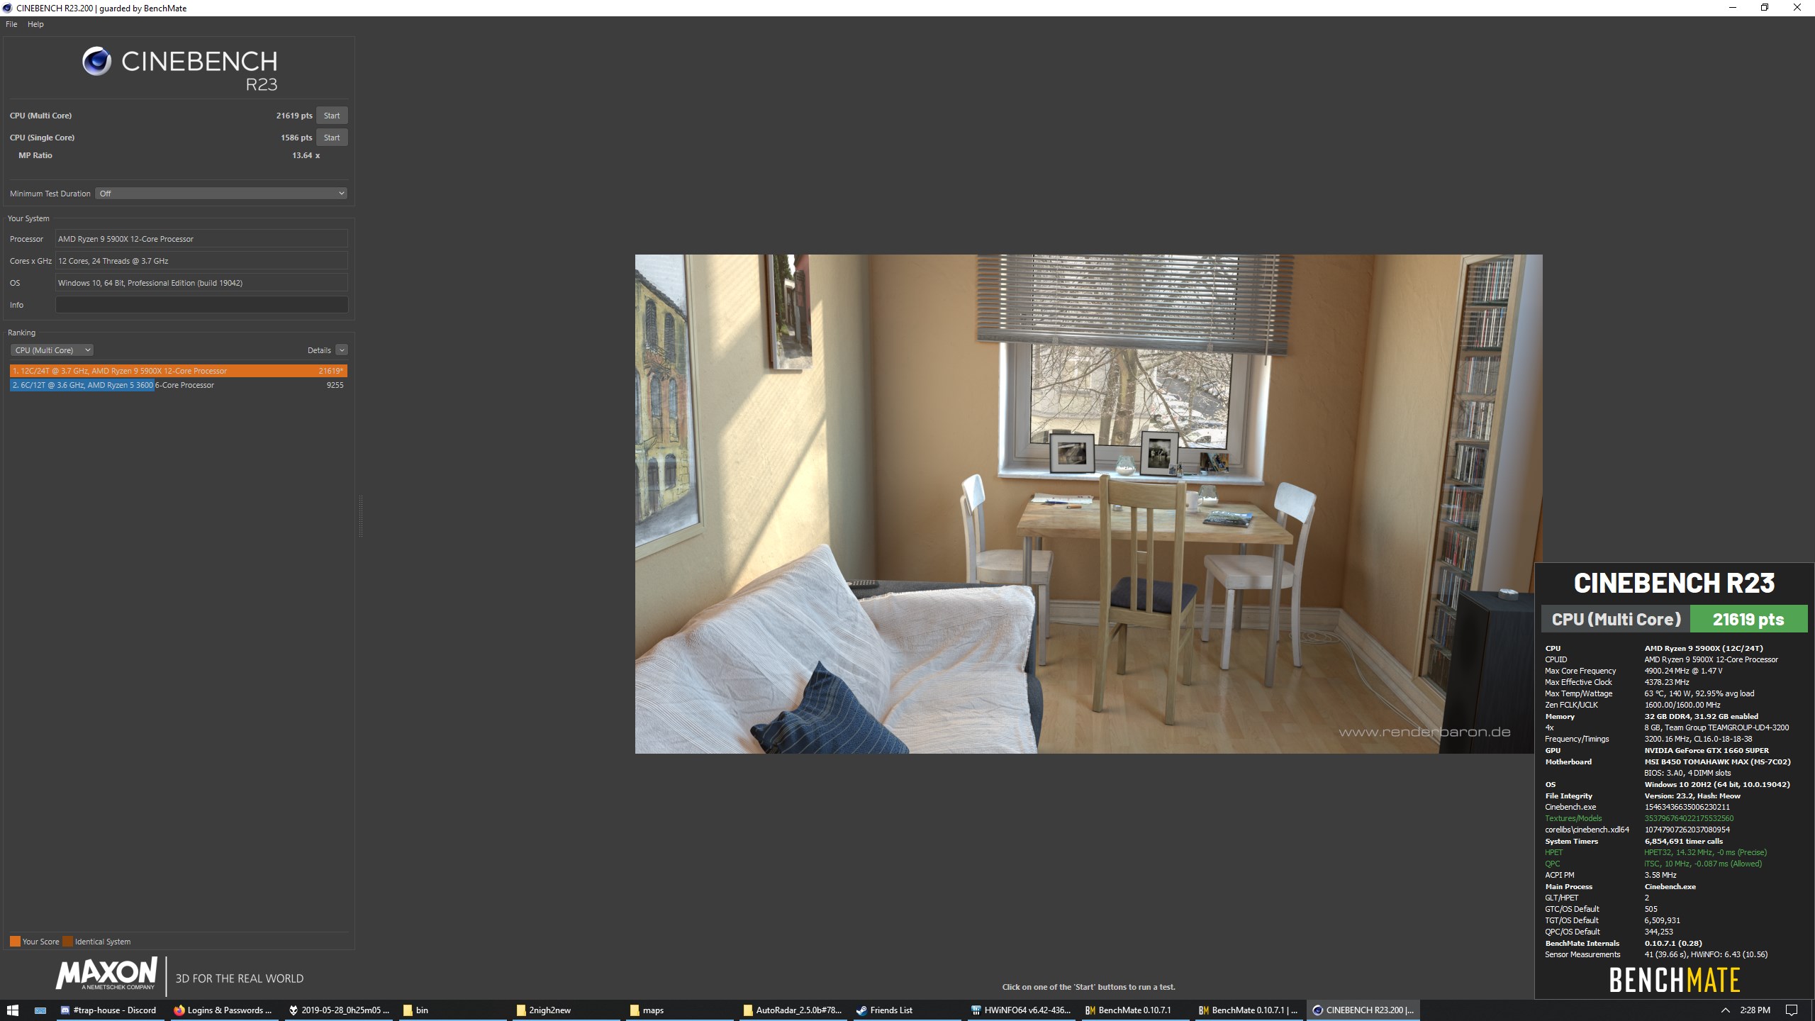Click the Cinebench R23 logo icon
Image resolution: width=1815 pixels, height=1021 pixels.
click(96, 62)
